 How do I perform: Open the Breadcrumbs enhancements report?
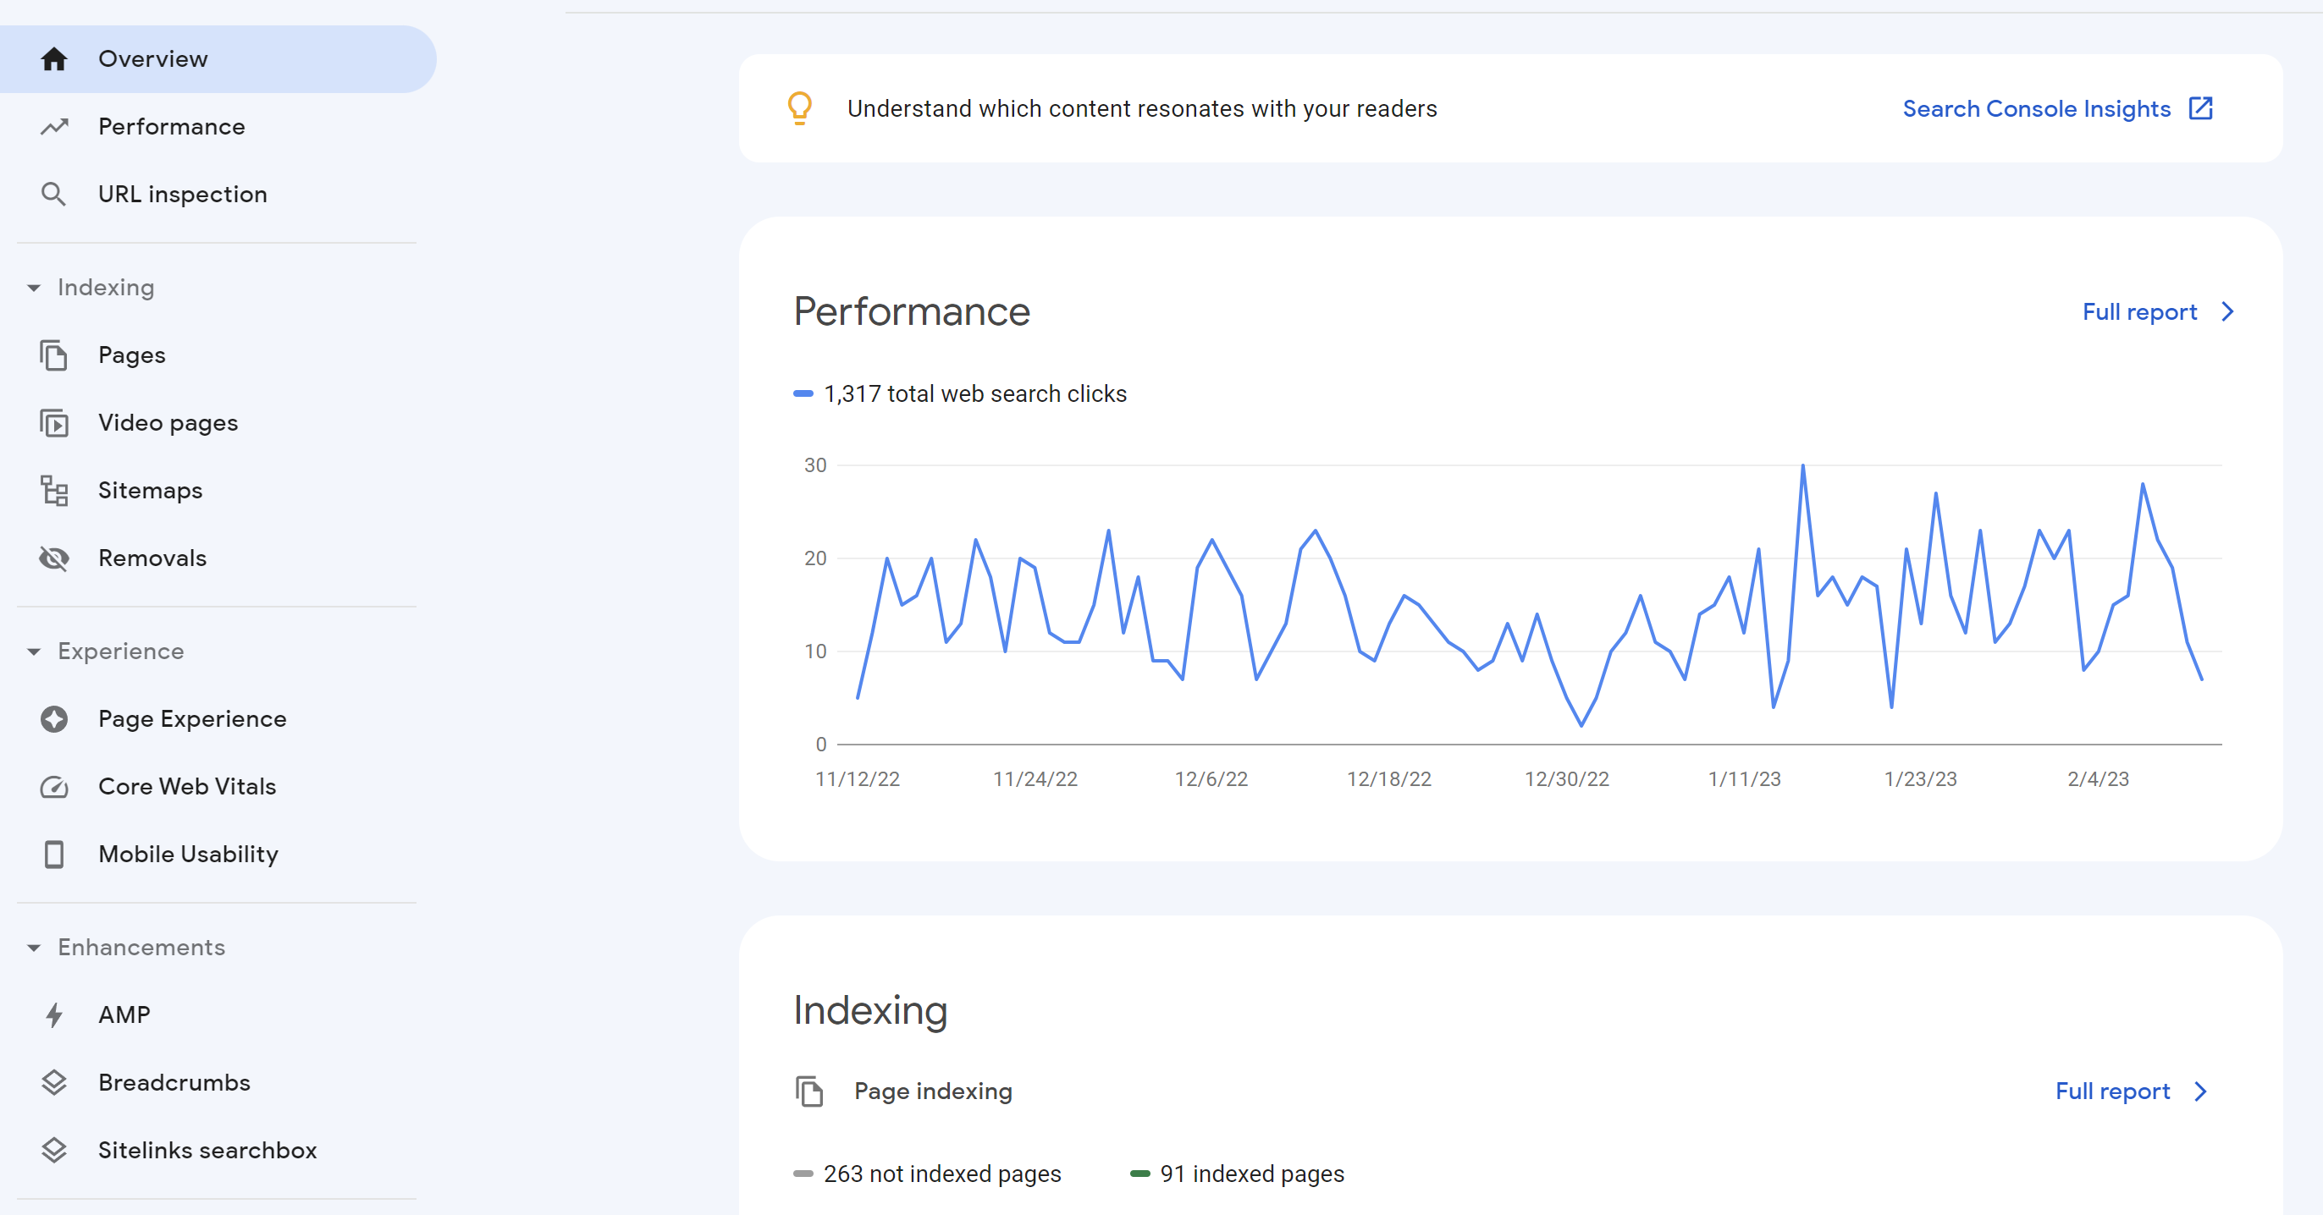[218, 1081]
